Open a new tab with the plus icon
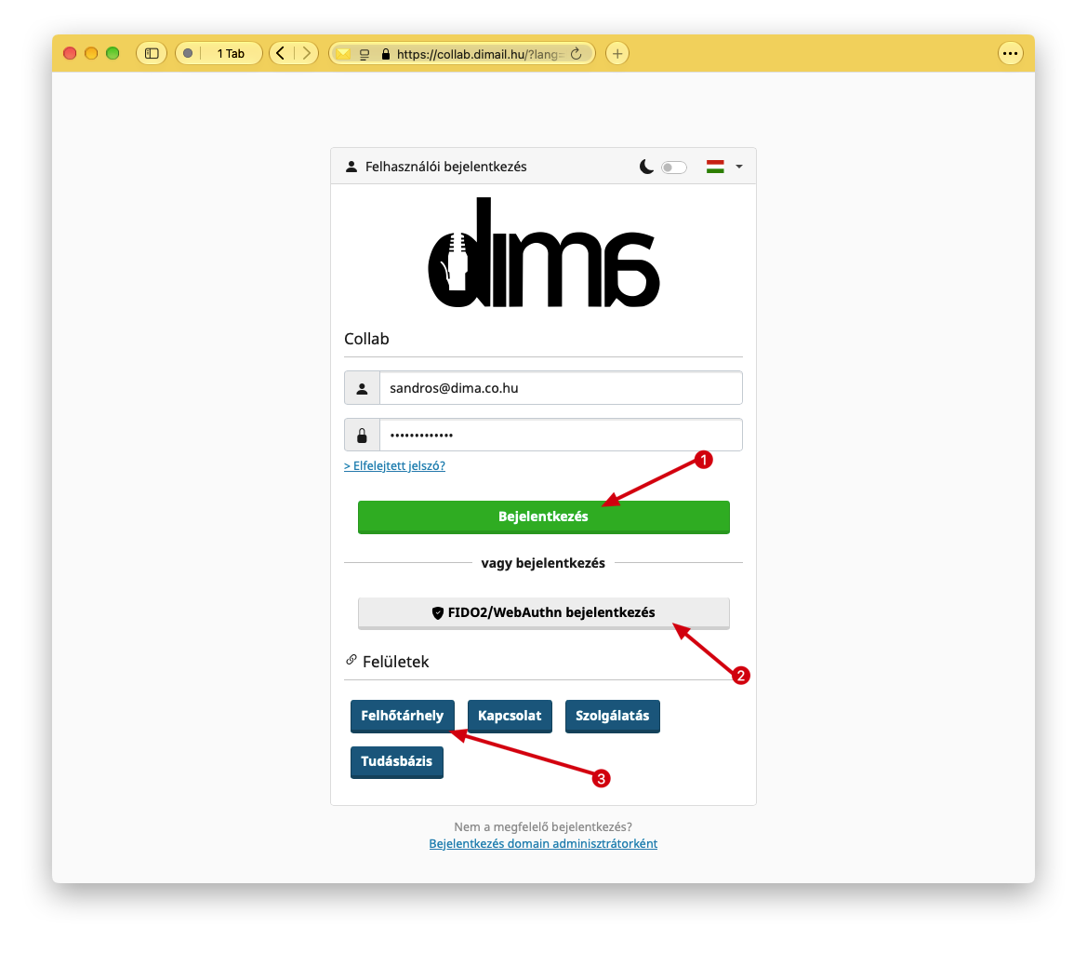Viewport: 1087px width, 953px height. point(617,53)
